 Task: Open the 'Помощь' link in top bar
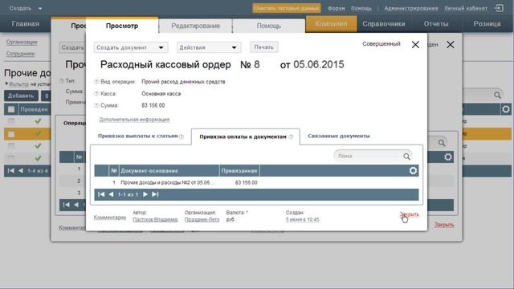click(361, 8)
